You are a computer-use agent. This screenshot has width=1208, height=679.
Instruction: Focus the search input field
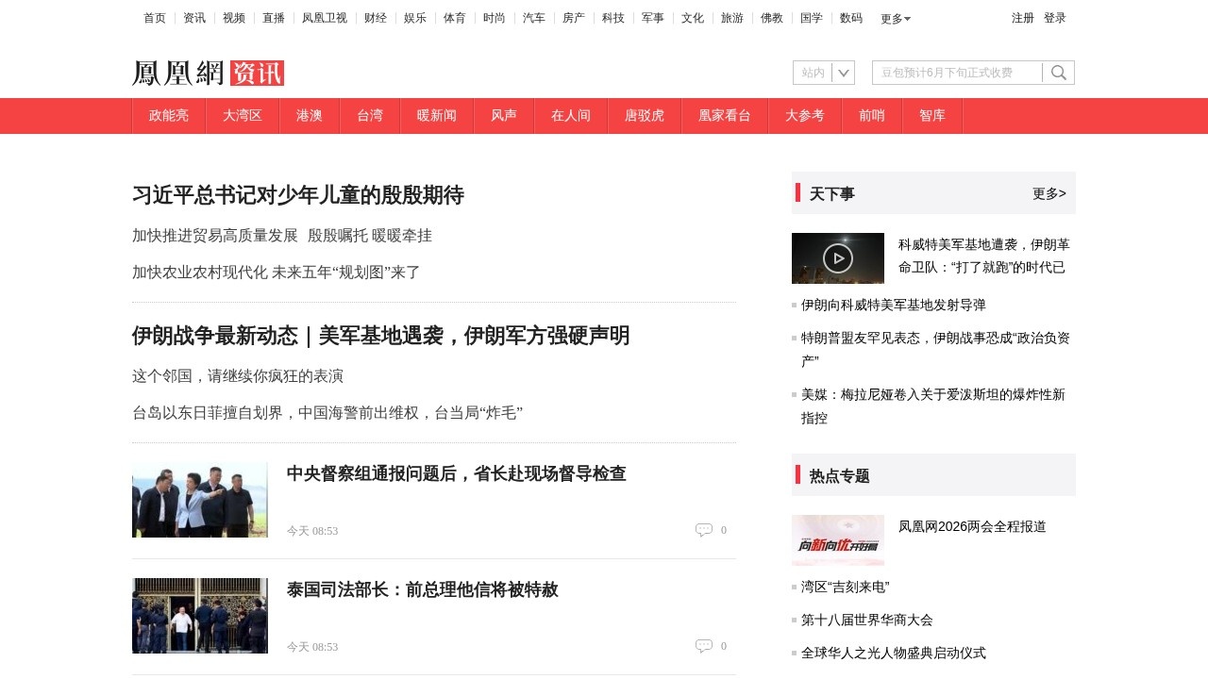957,73
